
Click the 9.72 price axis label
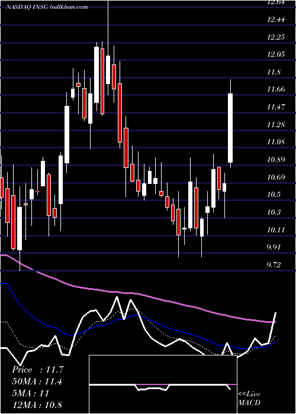[275, 264]
